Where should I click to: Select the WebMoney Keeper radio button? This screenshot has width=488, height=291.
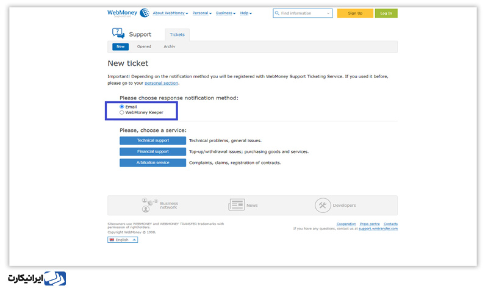(121, 112)
